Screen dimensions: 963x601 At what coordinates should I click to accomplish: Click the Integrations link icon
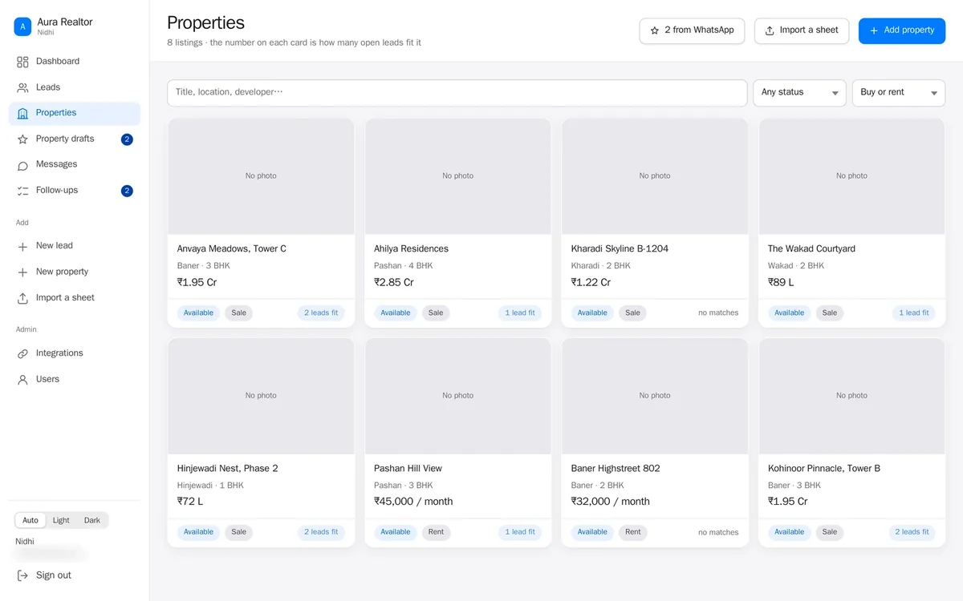tap(22, 353)
